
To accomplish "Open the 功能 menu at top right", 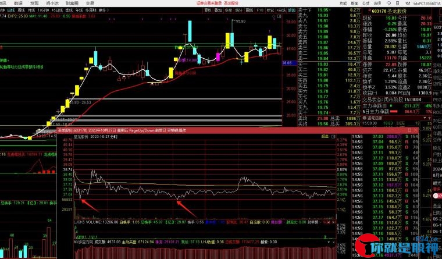I will [x=343, y=3].
